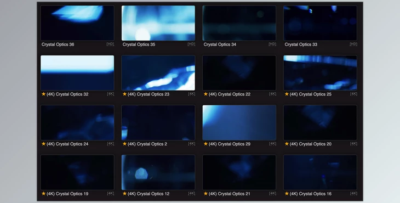This screenshot has width=400, height=203.
Task: Click the "Crystal Optics 34" title text
Action: [220, 44]
